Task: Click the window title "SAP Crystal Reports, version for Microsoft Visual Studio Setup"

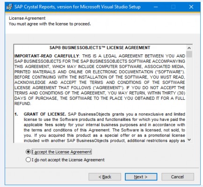Action: pos(78,7)
